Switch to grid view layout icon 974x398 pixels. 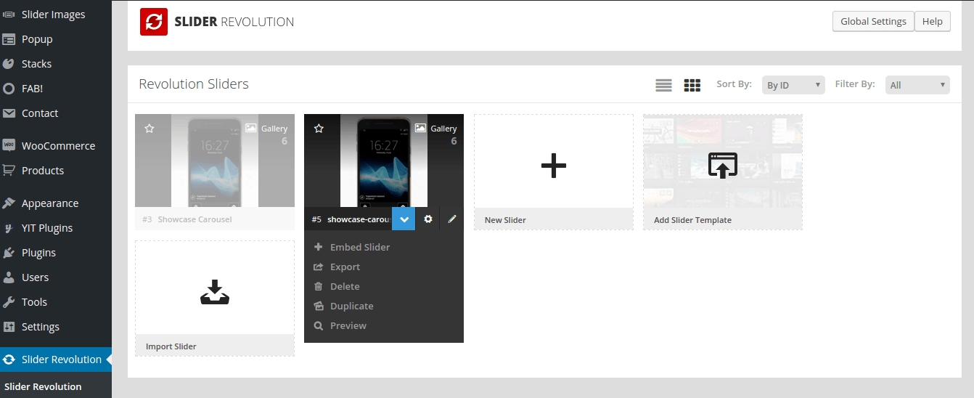point(692,86)
